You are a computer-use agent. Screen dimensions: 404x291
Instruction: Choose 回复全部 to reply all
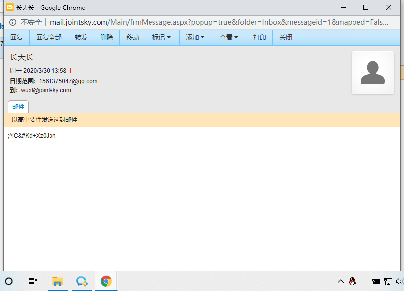49,37
